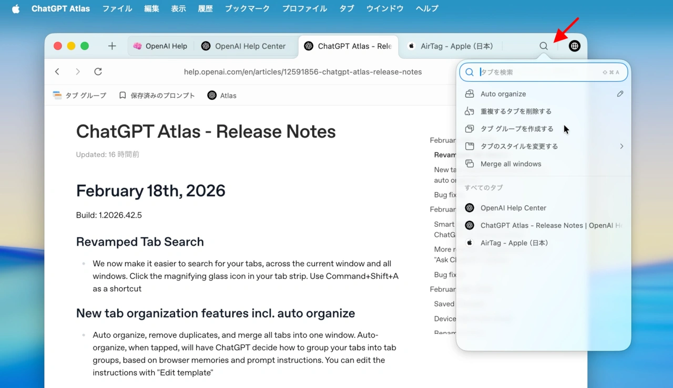Image resolution: width=673 pixels, height=388 pixels.
Task: Click the help.openai.com address bar
Action: tap(303, 71)
